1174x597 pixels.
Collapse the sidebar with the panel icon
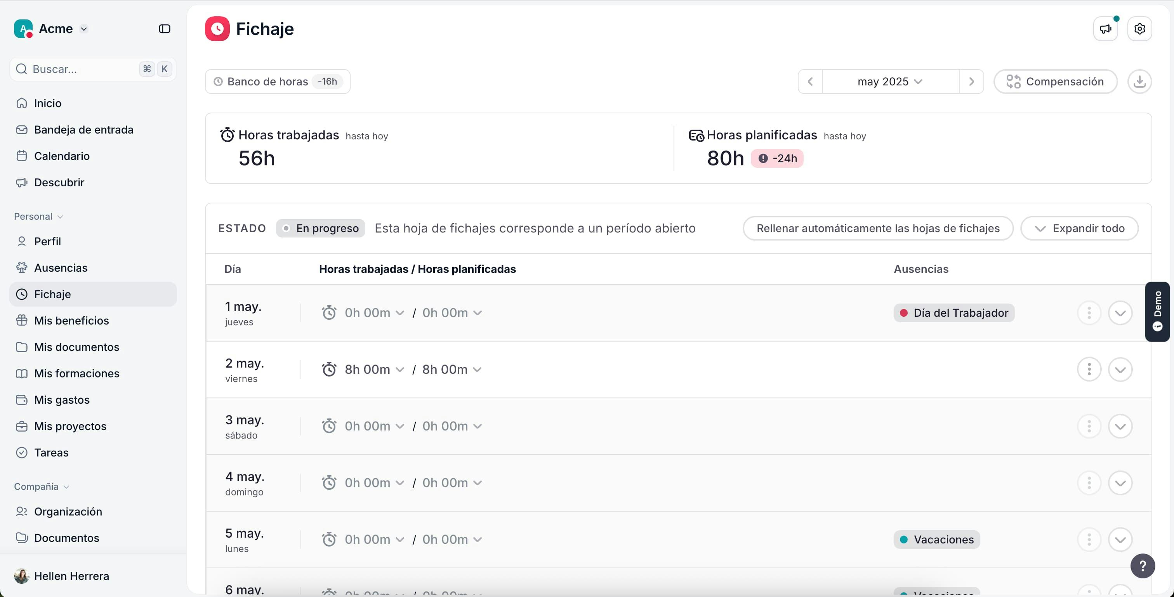coord(164,29)
